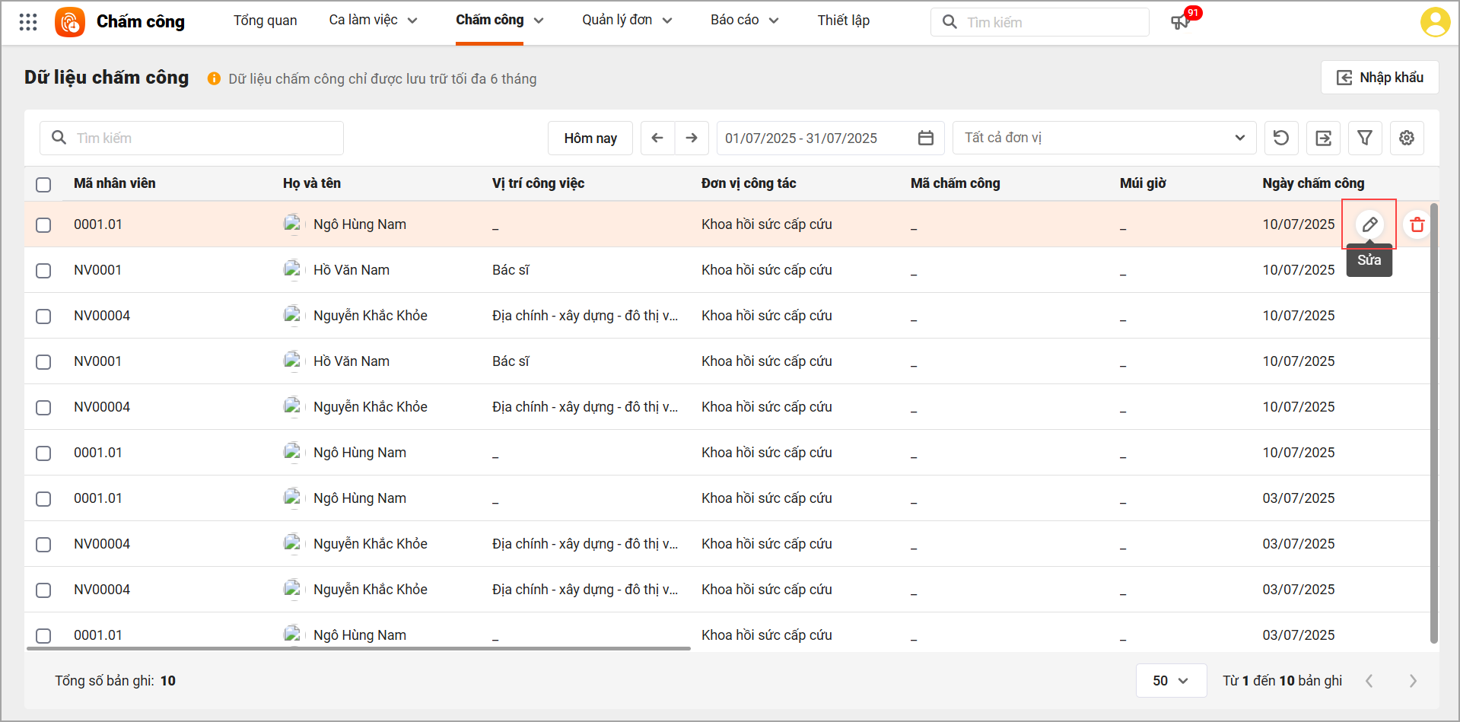Click the notification megaphone icon
This screenshot has width=1460, height=722.
[x=1179, y=22]
